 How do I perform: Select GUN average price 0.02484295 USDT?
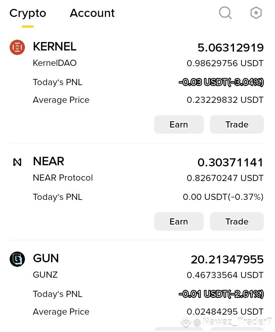pos(225,312)
